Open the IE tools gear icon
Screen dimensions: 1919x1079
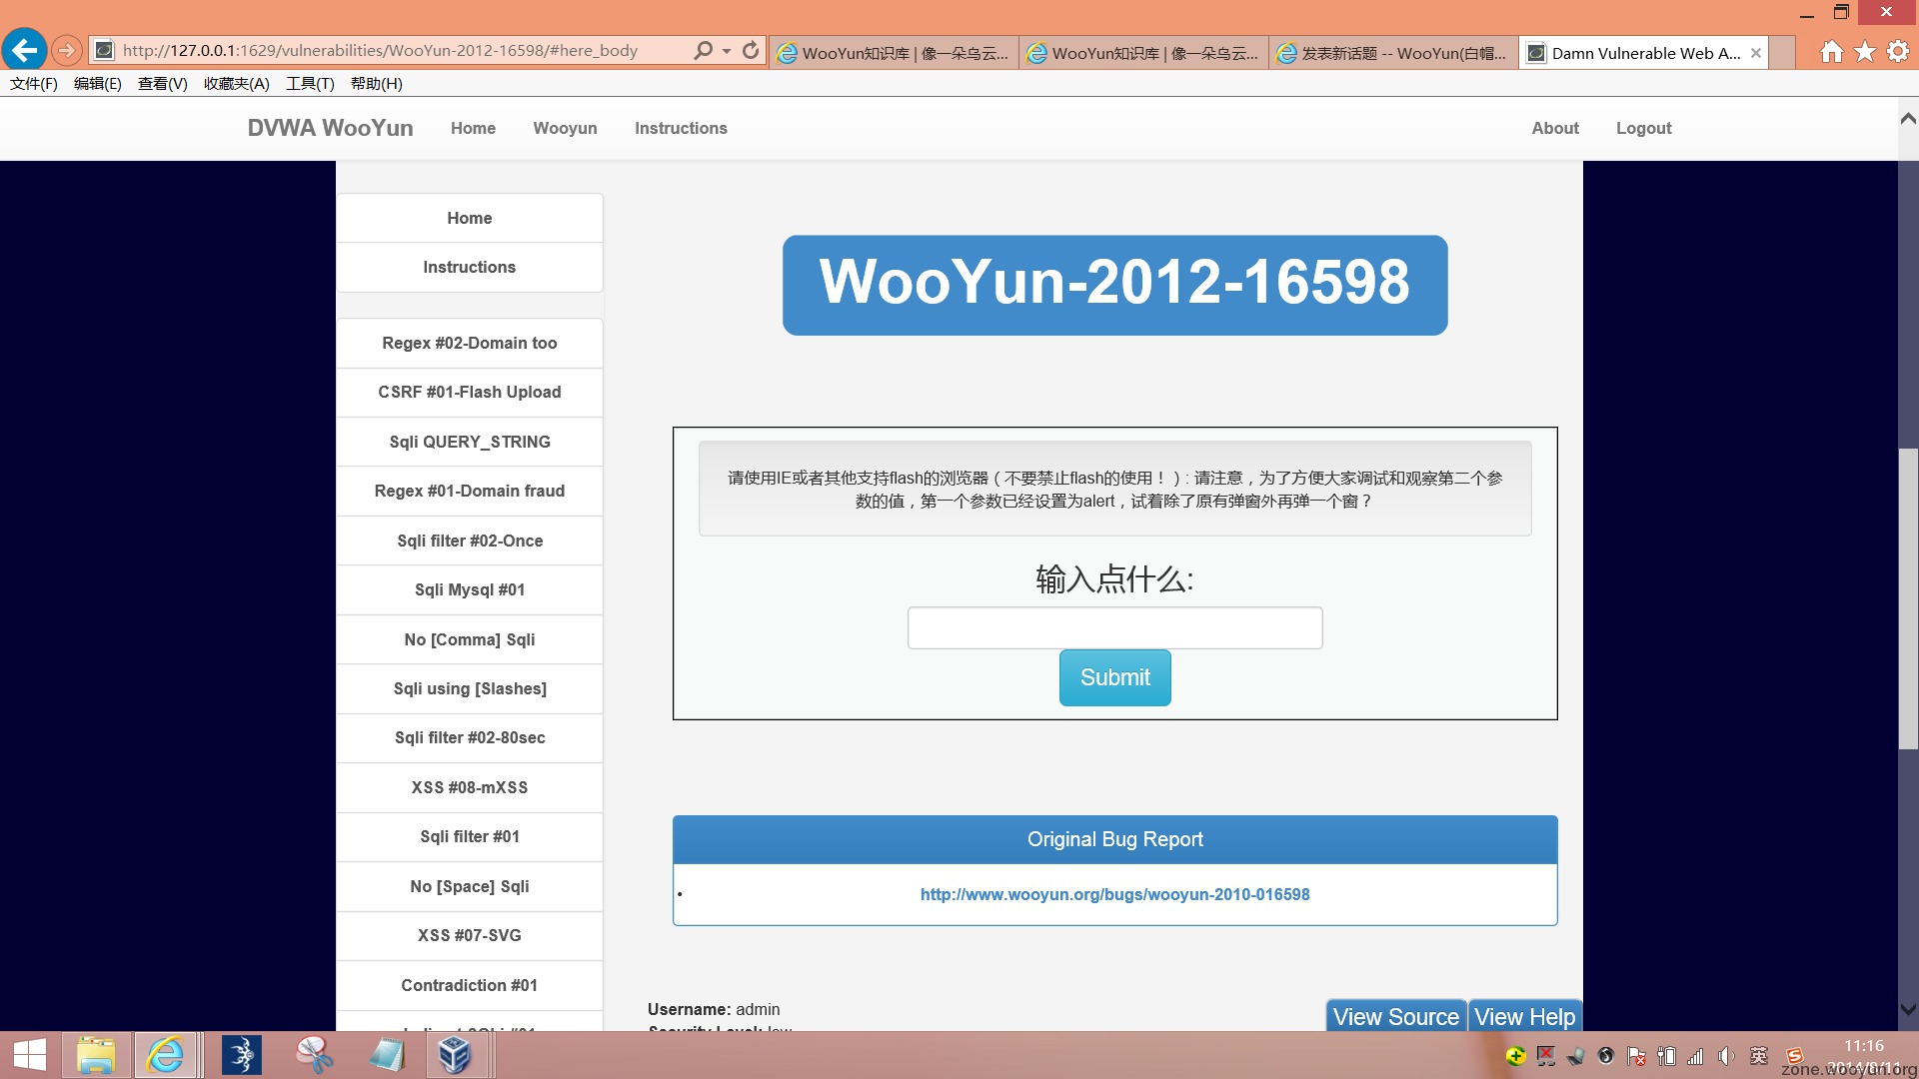tap(1897, 52)
